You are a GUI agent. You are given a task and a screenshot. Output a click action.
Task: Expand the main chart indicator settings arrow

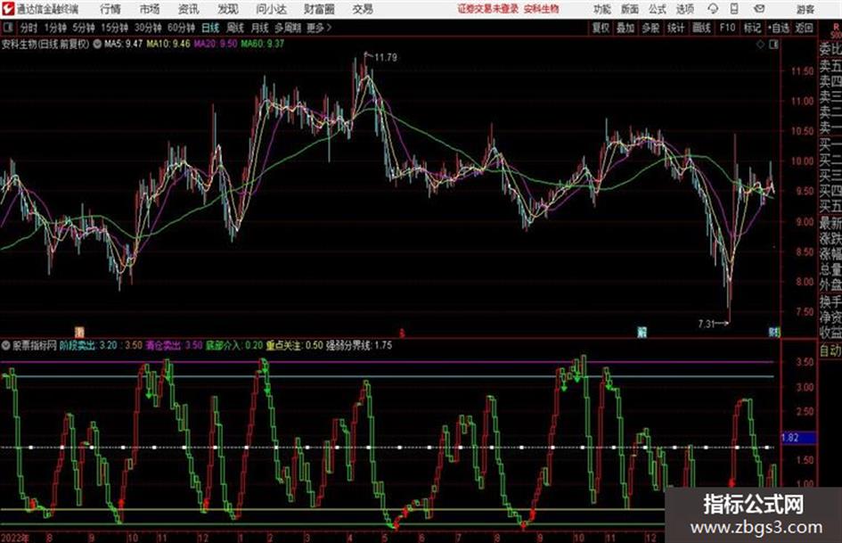pos(97,44)
